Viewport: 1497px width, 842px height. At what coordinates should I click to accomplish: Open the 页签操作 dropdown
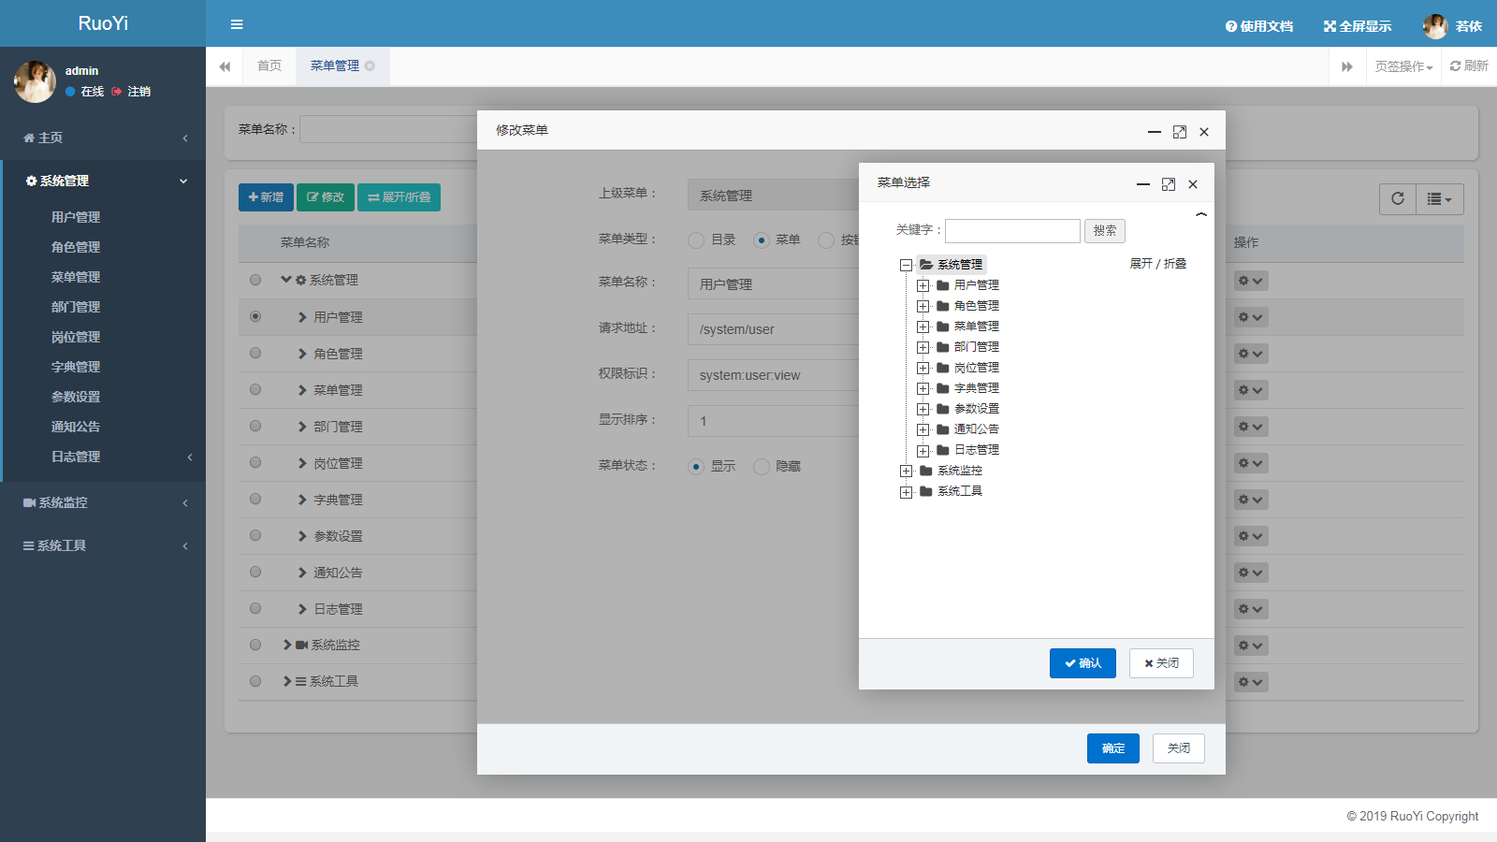(1403, 66)
